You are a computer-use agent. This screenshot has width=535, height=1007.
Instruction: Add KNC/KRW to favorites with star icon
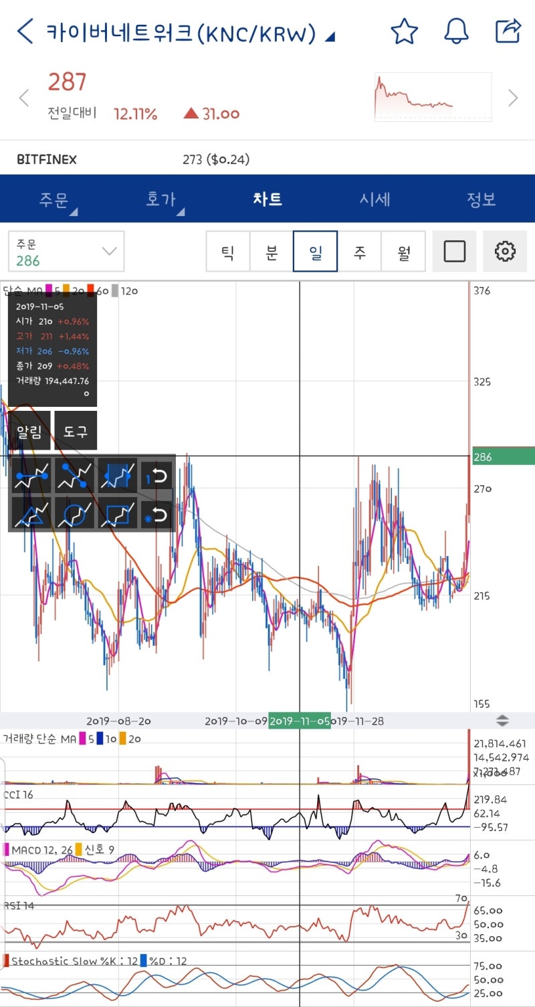tap(404, 31)
